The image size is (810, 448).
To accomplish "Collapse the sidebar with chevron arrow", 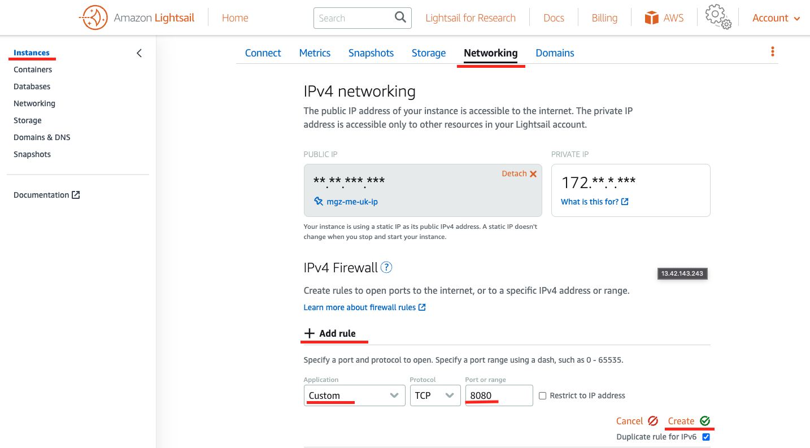I will (x=140, y=53).
